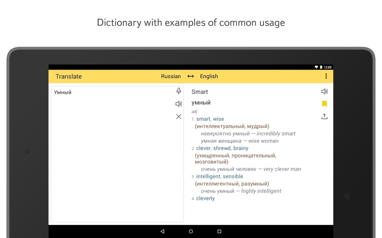
Task: Tap the example "highly intelligent" line
Action: pos(241,191)
